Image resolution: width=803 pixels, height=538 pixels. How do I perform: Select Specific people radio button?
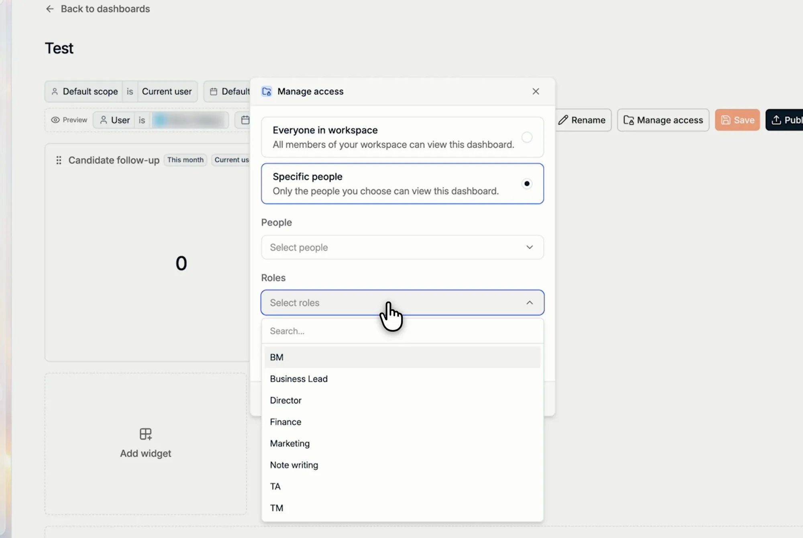[x=527, y=183]
